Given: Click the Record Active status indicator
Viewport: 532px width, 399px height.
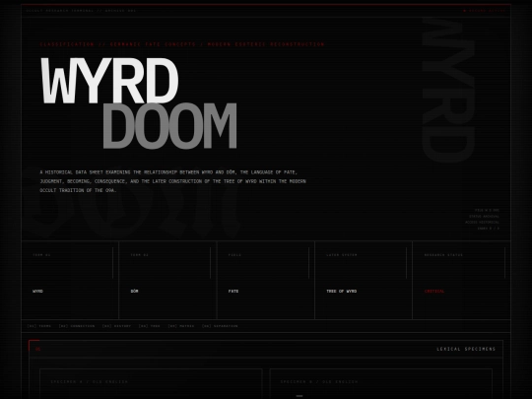Looking at the screenshot, I should pos(484,11).
